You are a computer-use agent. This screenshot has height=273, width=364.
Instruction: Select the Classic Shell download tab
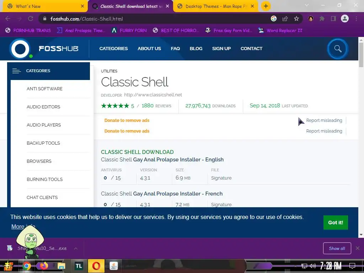click(x=130, y=6)
